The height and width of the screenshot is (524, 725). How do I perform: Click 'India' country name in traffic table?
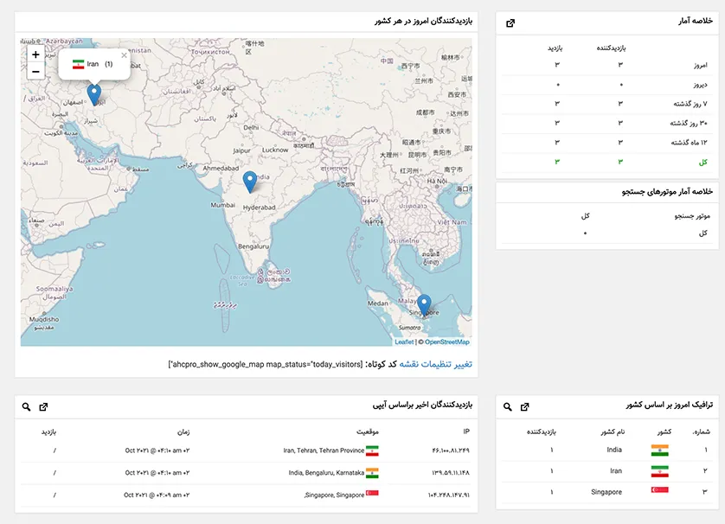[614, 450]
